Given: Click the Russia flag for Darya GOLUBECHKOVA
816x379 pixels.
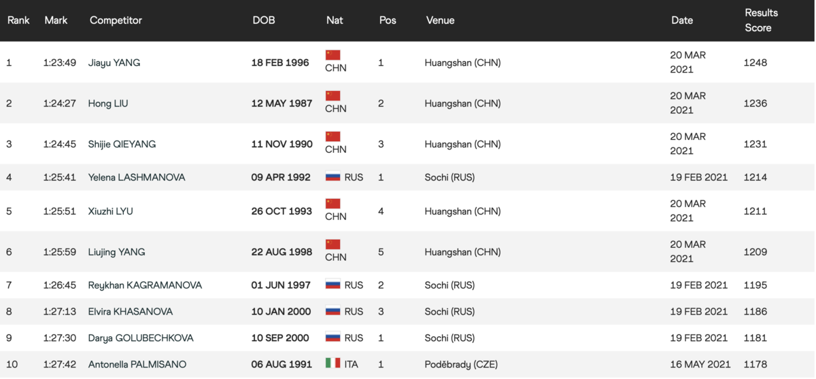Looking at the screenshot, I should (333, 338).
